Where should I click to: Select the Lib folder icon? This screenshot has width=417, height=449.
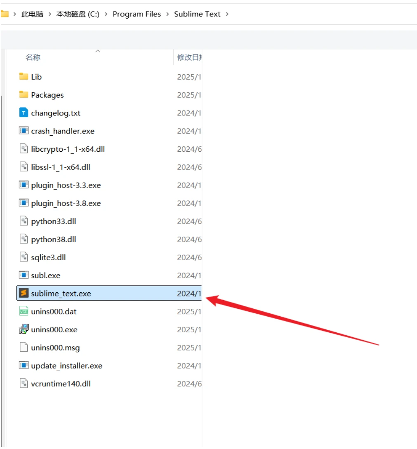[x=24, y=76]
